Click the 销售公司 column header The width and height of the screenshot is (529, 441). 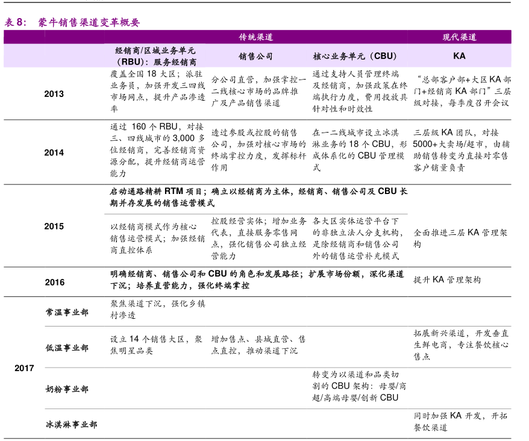[255, 56]
